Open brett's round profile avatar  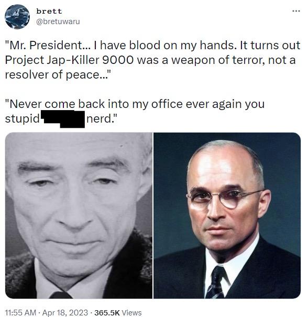coord(17,17)
